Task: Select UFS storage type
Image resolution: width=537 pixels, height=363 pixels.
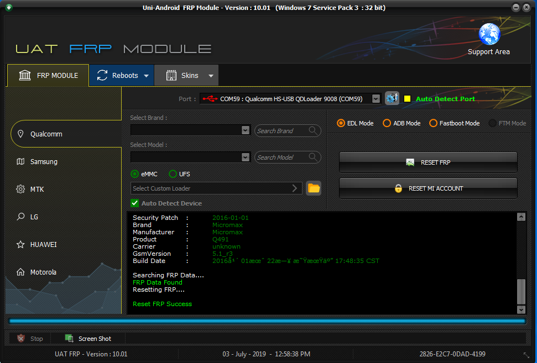Action: coord(173,174)
